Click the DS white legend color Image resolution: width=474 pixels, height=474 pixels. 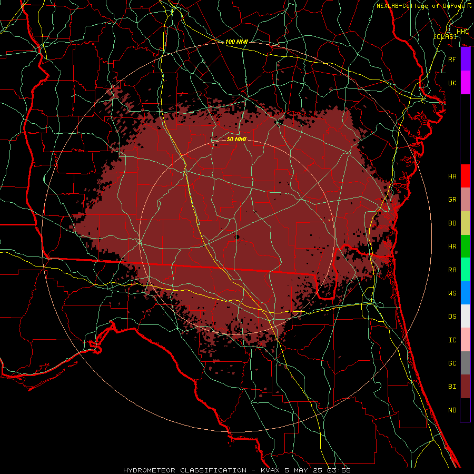pos(465,316)
